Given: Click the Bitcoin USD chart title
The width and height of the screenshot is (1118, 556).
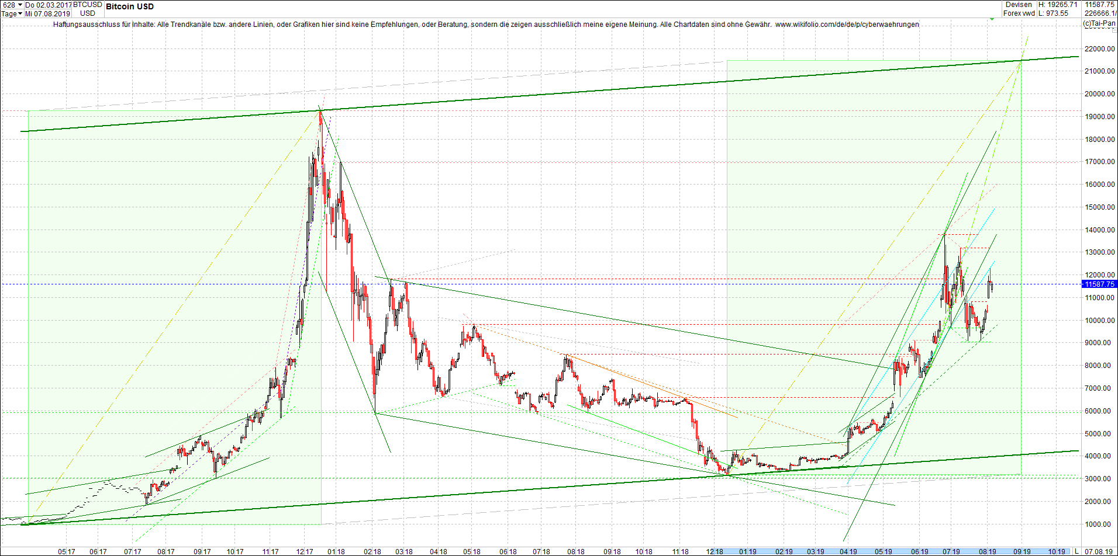Looking at the screenshot, I should click(129, 6).
